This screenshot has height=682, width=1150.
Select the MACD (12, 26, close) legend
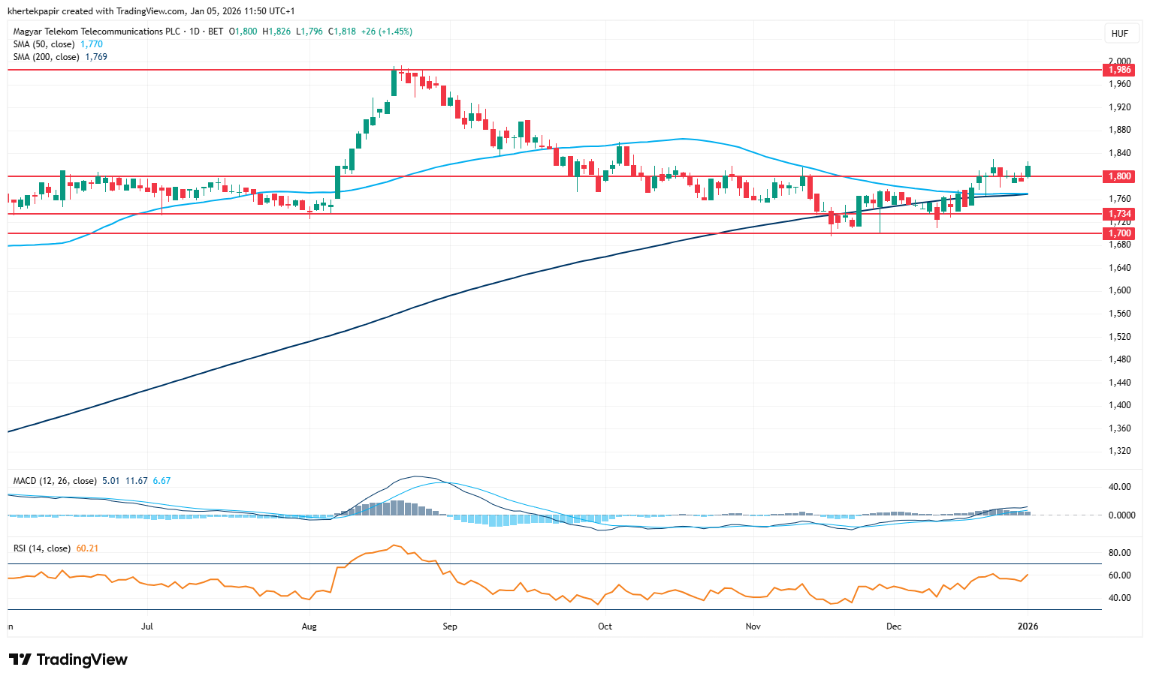coord(55,481)
